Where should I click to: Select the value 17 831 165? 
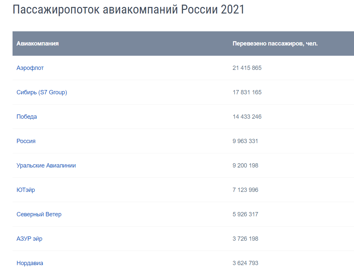[x=247, y=92]
